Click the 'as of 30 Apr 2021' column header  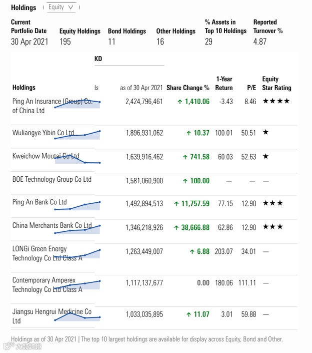(x=141, y=88)
